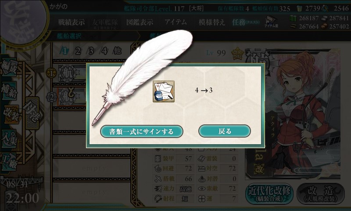Image resolution: width=351 pixels, height=211 pixels.
Task: Open the 工廠 factory icon
Action: pos(9,162)
